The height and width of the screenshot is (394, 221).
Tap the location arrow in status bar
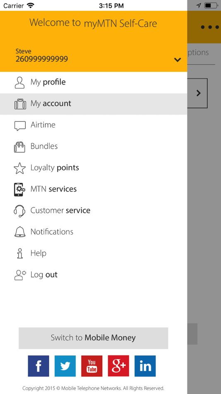coord(199,5)
